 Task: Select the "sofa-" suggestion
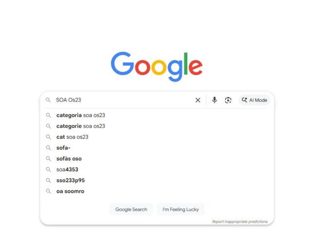coord(64,147)
